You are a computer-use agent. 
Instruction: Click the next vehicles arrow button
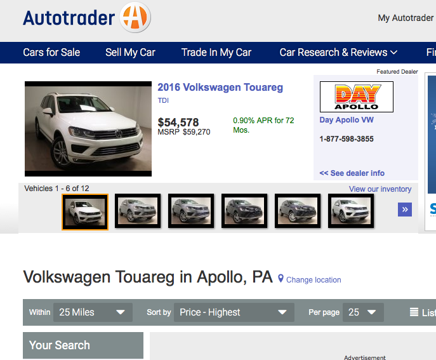(404, 210)
